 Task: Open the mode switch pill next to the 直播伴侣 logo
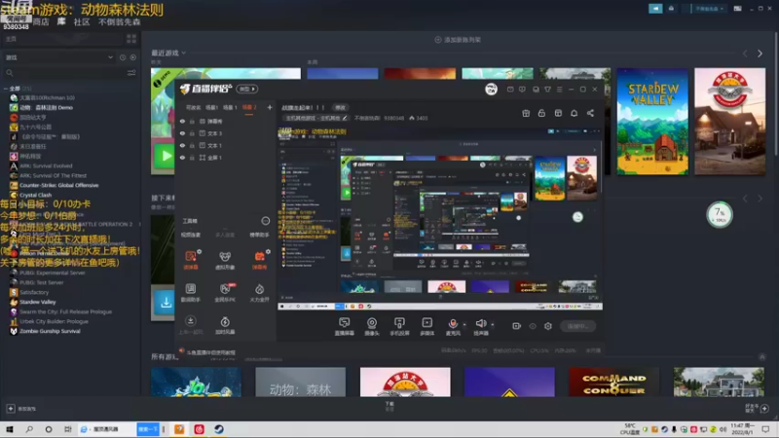247,89
